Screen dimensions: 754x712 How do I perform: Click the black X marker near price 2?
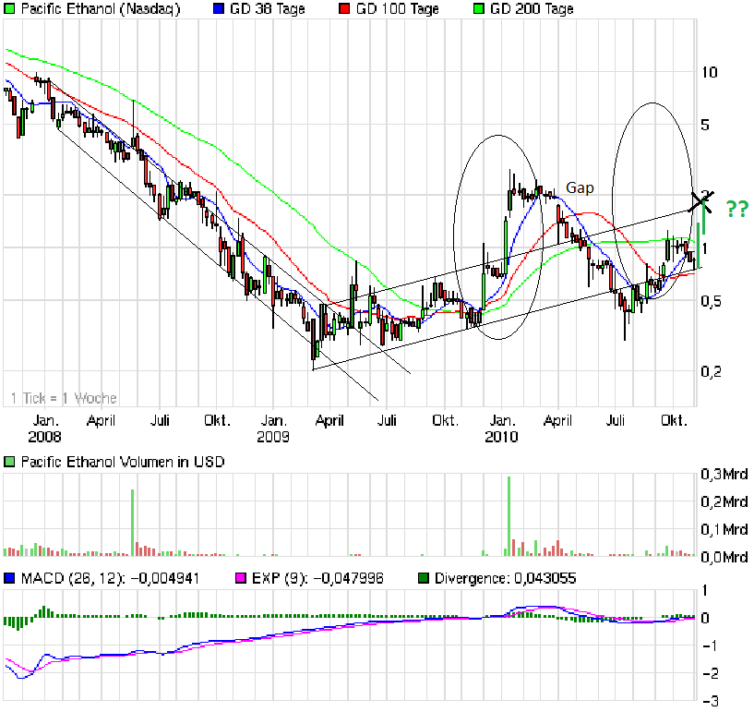700,200
